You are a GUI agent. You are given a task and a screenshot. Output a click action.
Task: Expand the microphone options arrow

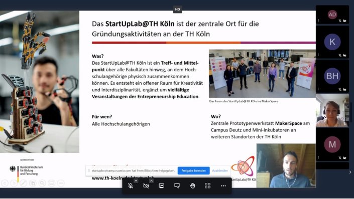pos(136,181)
